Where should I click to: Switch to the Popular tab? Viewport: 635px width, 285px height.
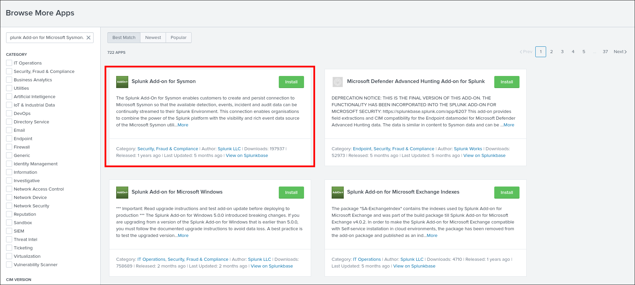(178, 38)
